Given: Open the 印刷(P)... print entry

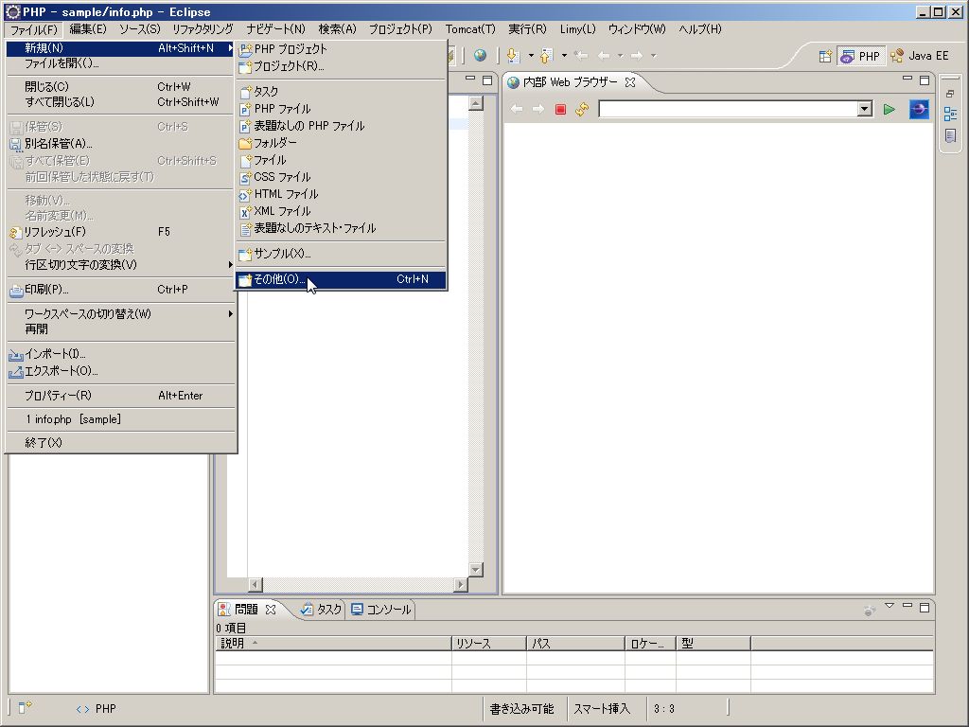Looking at the screenshot, I should 120,290.
